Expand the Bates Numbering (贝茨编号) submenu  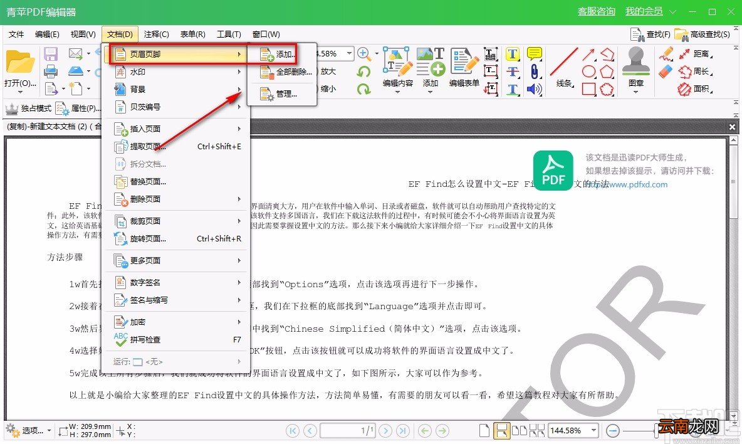(x=178, y=107)
